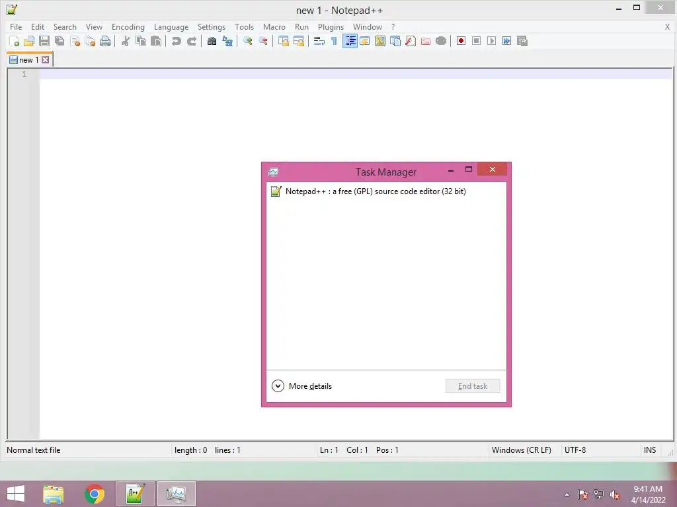This screenshot has height=507, width=677.
Task: Open the Define your language icon
Action: tap(365, 41)
